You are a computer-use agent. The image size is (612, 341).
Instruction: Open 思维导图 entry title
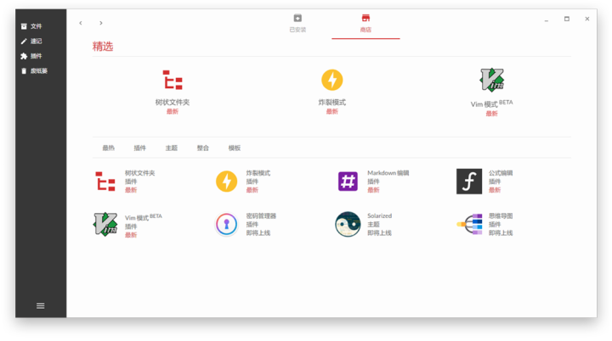click(501, 216)
